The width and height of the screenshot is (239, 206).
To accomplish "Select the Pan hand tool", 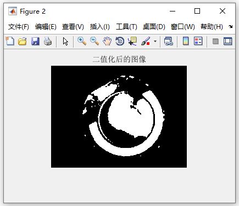I will (107, 41).
